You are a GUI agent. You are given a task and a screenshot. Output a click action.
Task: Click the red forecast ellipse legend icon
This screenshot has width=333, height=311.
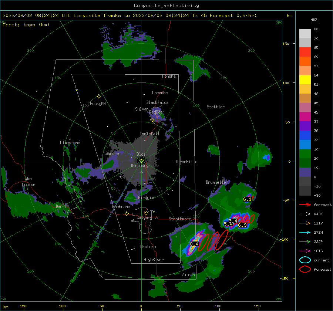pos(305,269)
